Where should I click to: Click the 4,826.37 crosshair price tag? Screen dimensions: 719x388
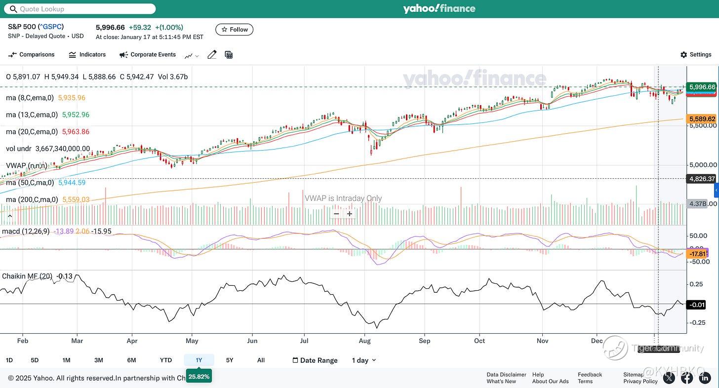click(x=702, y=179)
